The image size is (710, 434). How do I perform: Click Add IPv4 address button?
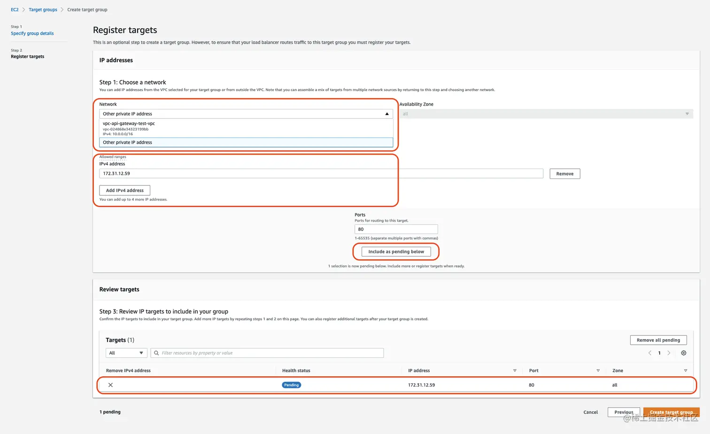click(x=124, y=190)
